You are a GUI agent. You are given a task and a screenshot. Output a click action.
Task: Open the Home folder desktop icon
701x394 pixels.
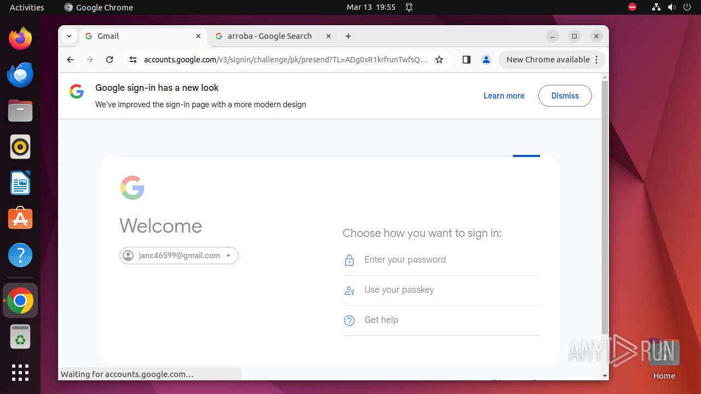664,359
